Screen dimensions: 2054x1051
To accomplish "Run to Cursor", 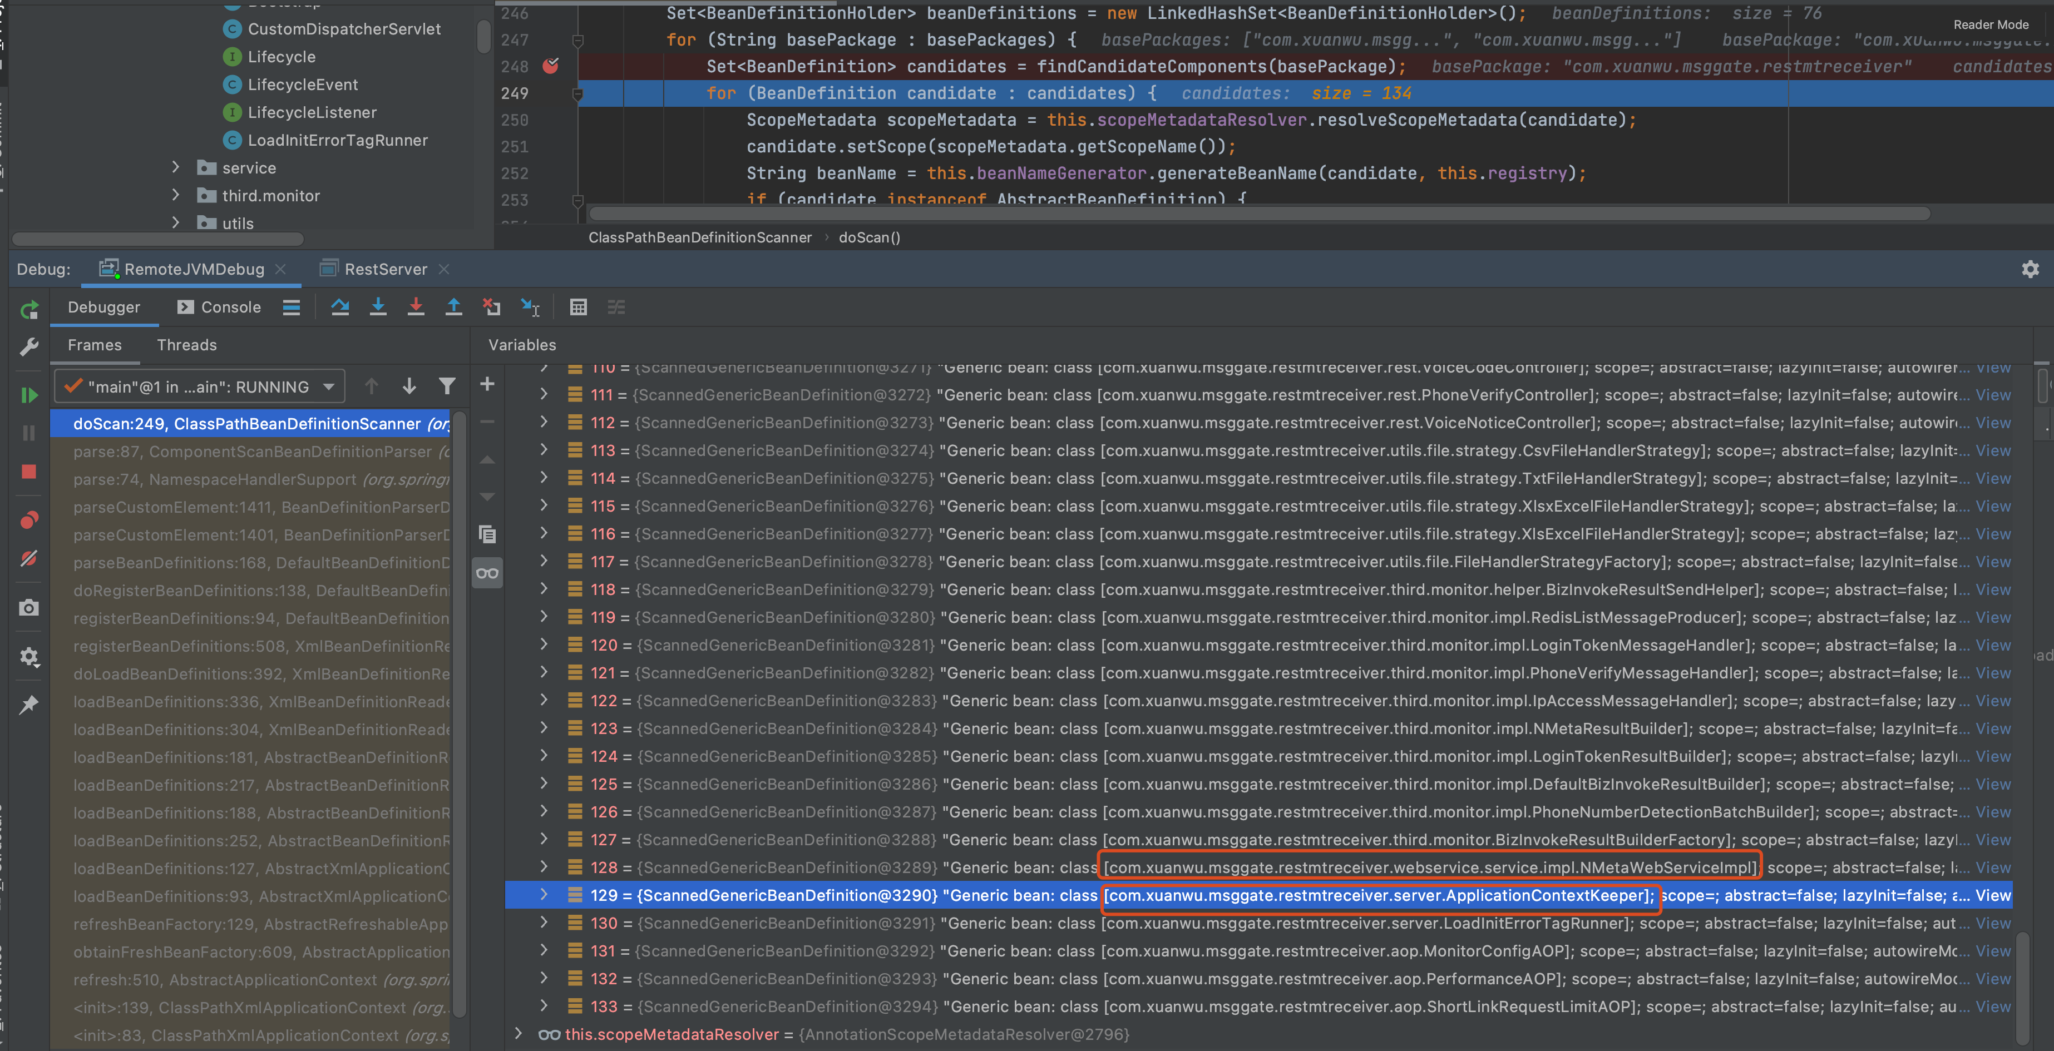I will coord(530,307).
